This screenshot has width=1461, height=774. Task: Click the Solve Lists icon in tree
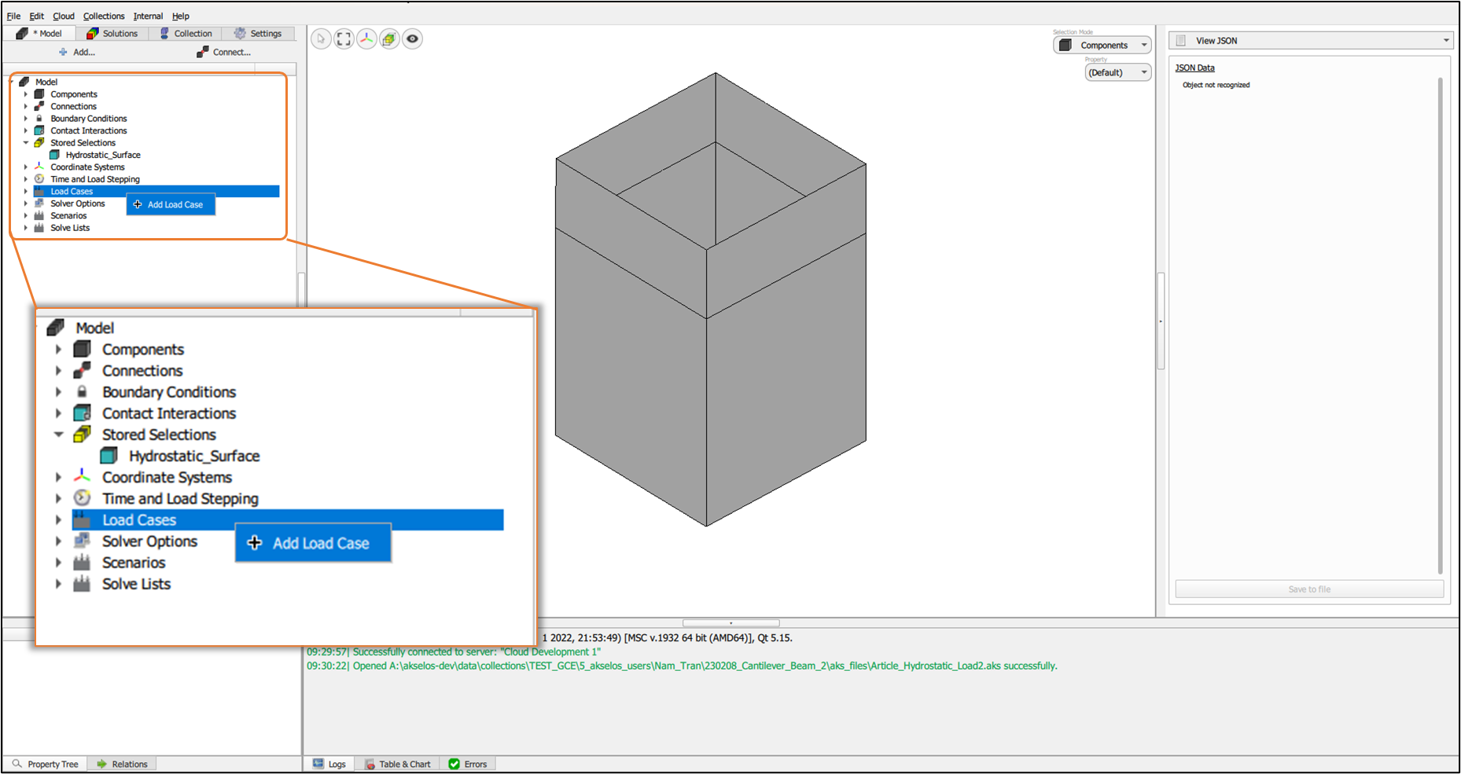click(39, 228)
